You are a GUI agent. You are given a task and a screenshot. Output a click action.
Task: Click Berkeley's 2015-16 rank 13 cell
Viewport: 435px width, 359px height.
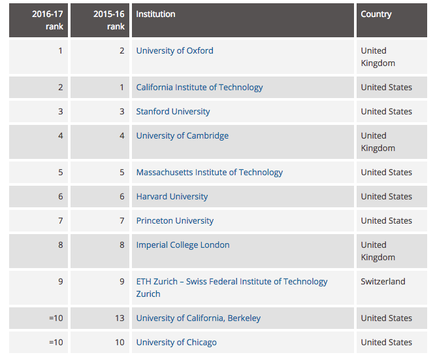click(118, 318)
